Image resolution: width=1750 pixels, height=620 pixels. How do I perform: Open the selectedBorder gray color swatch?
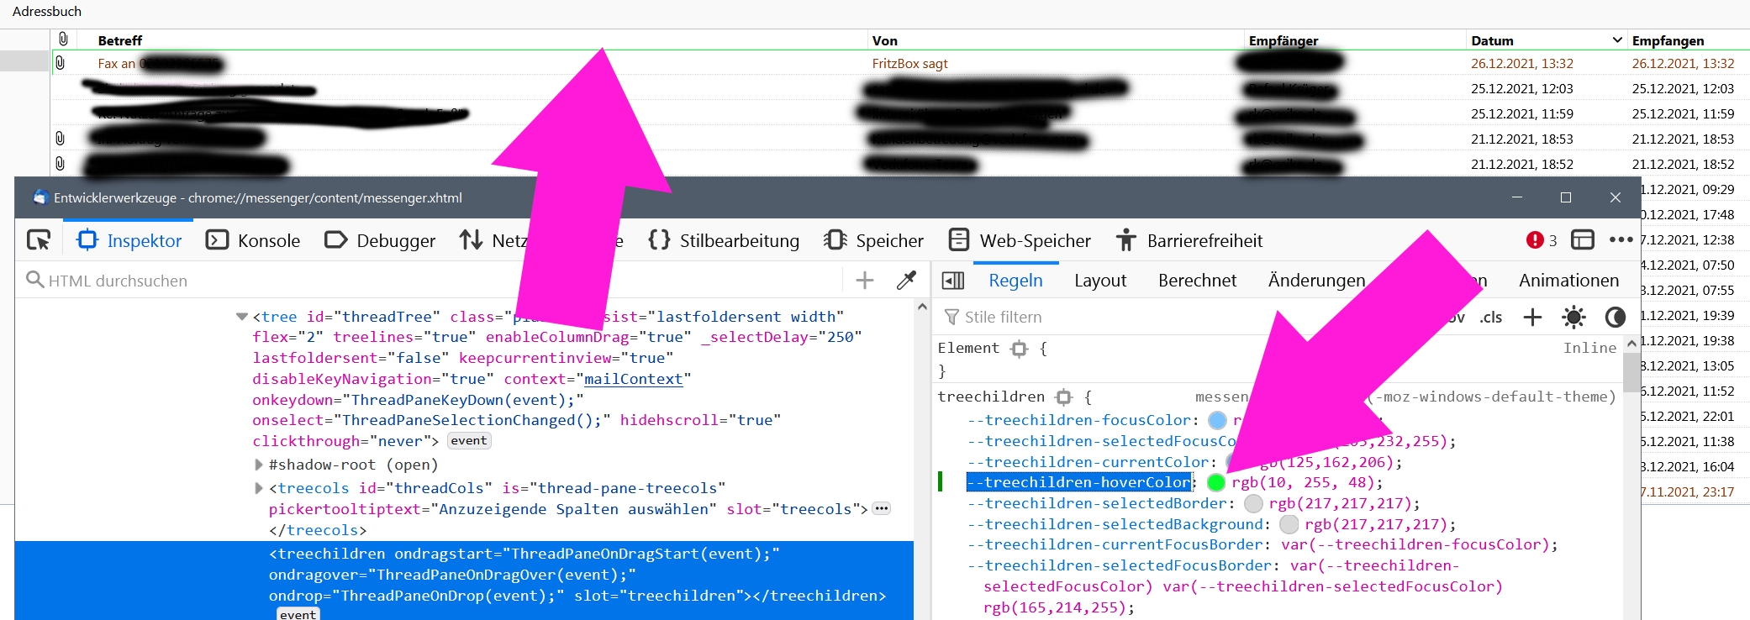tap(1253, 503)
